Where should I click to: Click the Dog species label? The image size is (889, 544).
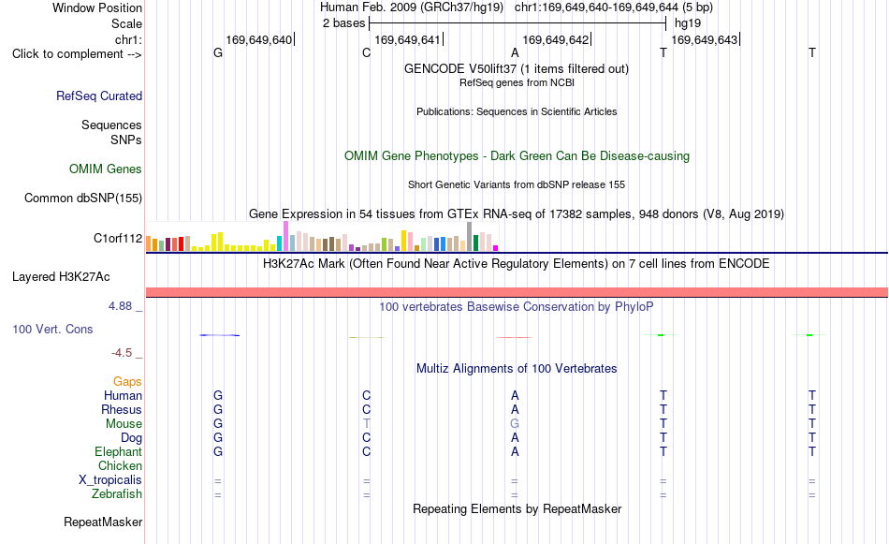(x=131, y=438)
